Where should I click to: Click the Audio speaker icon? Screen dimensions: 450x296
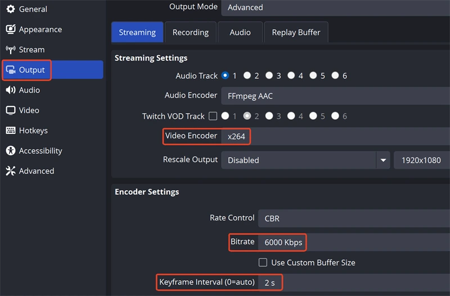[11, 90]
